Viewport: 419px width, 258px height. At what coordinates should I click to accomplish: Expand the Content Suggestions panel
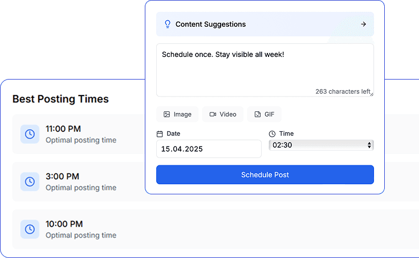pyautogui.click(x=265, y=24)
